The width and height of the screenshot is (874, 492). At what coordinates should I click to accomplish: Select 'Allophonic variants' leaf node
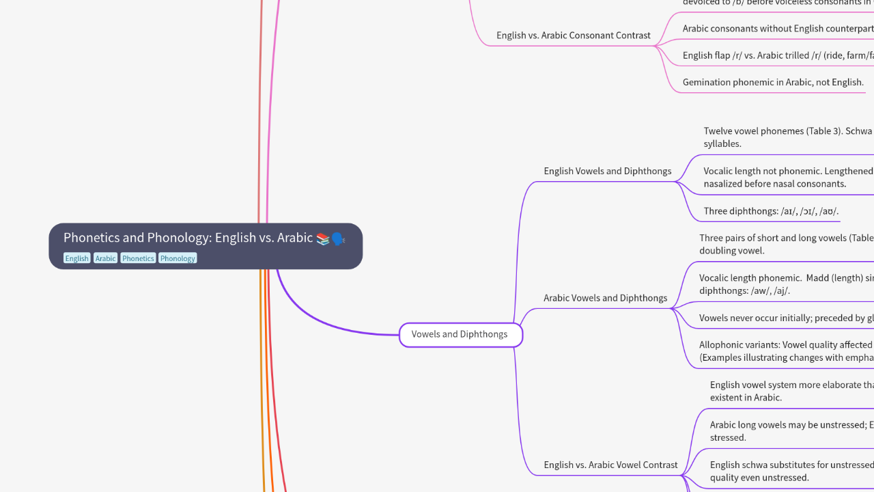(x=785, y=351)
